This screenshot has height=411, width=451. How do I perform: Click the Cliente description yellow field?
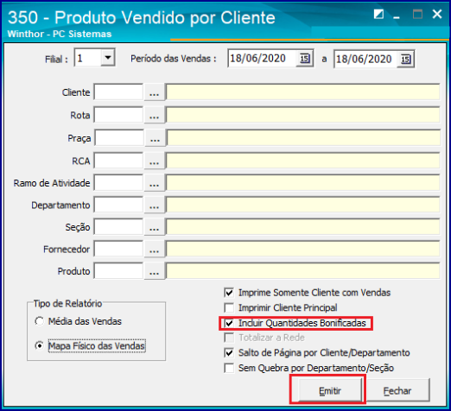point(303,92)
